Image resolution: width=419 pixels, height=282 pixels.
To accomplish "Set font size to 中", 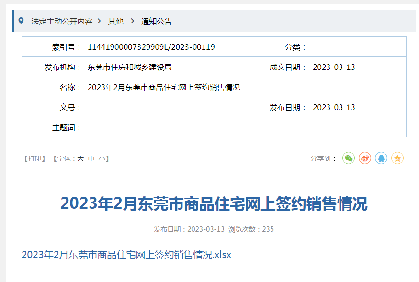I will (91, 158).
